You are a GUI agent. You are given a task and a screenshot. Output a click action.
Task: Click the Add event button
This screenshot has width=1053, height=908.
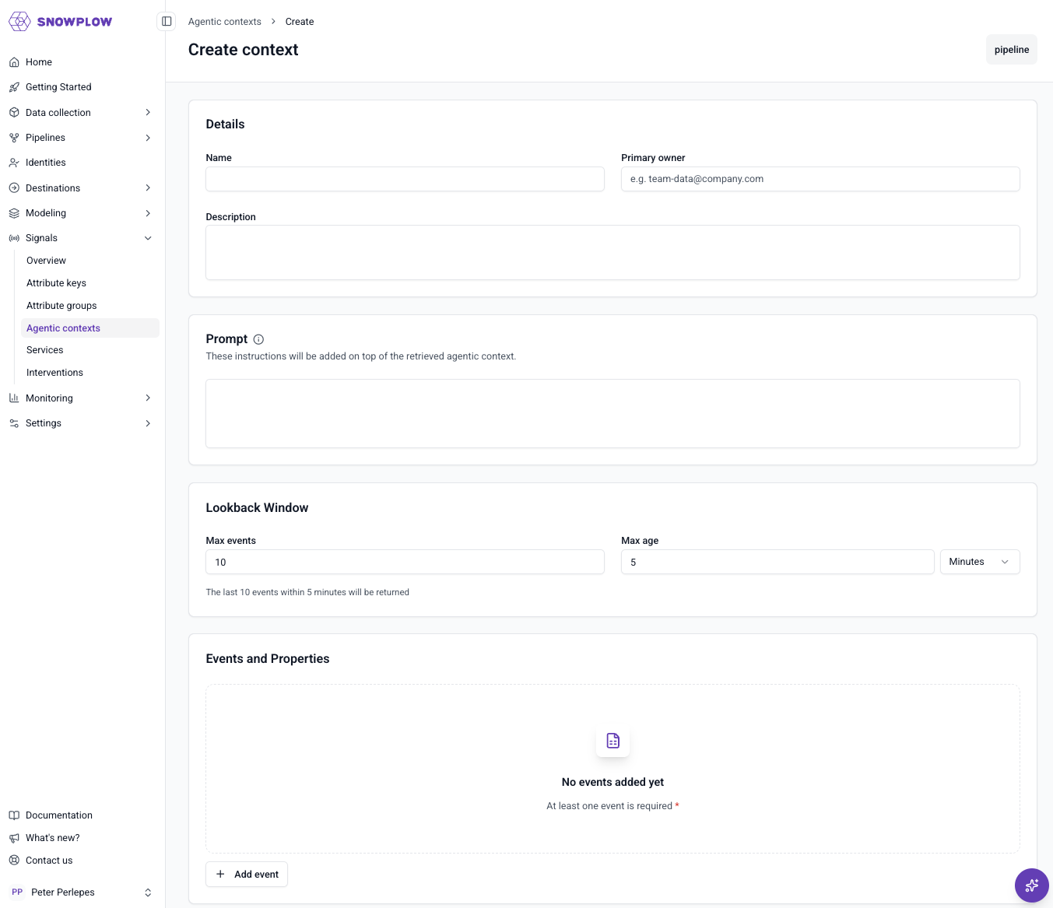click(x=247, y=875)
